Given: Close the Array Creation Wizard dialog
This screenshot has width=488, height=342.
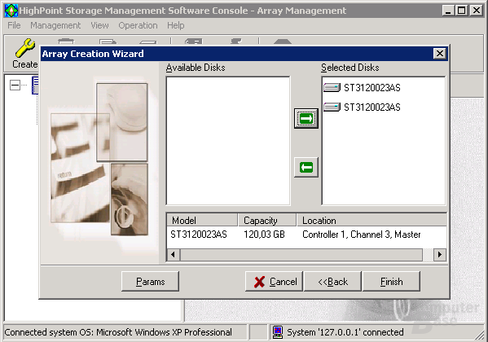Looking at the screenshot, I should [439, 54].
